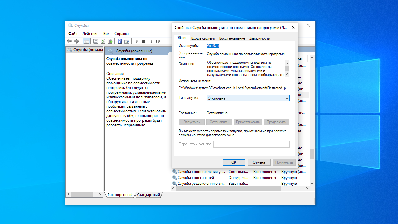The image size is (398, 224).
Task: Click the gear icon beside 'Служба сопоставления ус...'
Action: click(x=174, y=172)
